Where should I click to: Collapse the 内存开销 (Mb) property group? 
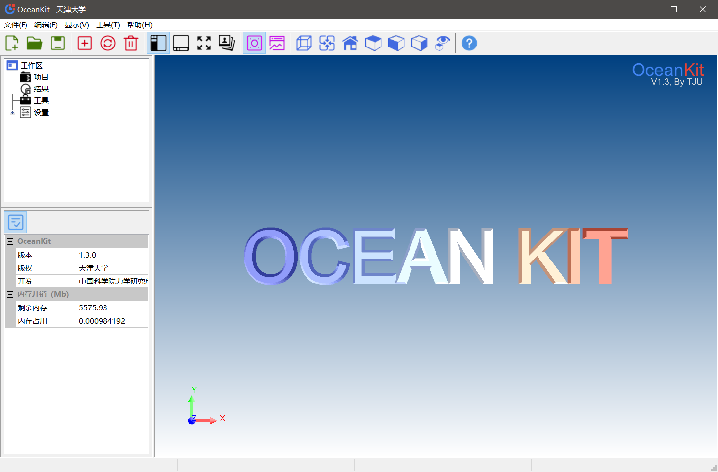tap(10, 294)
